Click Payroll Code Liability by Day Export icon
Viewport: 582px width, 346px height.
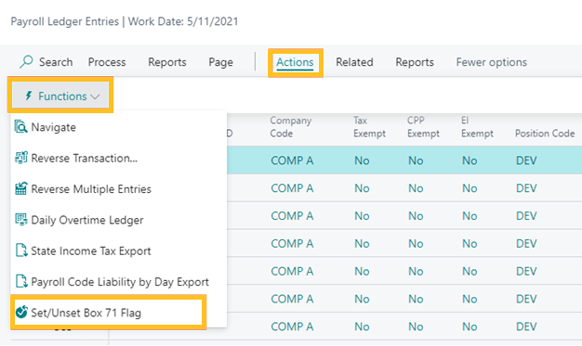(21, 281)
